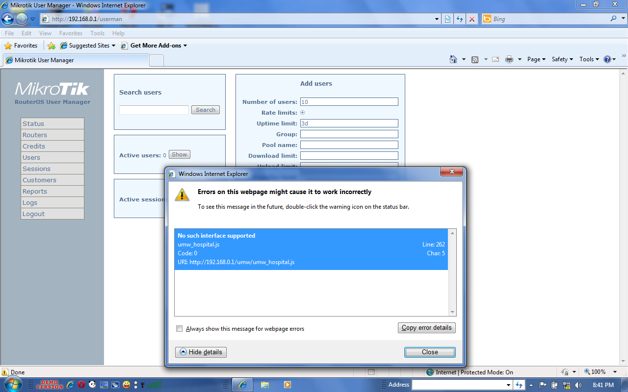
Task: Open the Favorites menu in menu bar
Action: (x=71, y=33)
